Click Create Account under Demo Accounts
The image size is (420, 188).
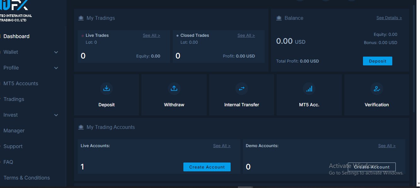pyautogui.click(x=371, y=167)
